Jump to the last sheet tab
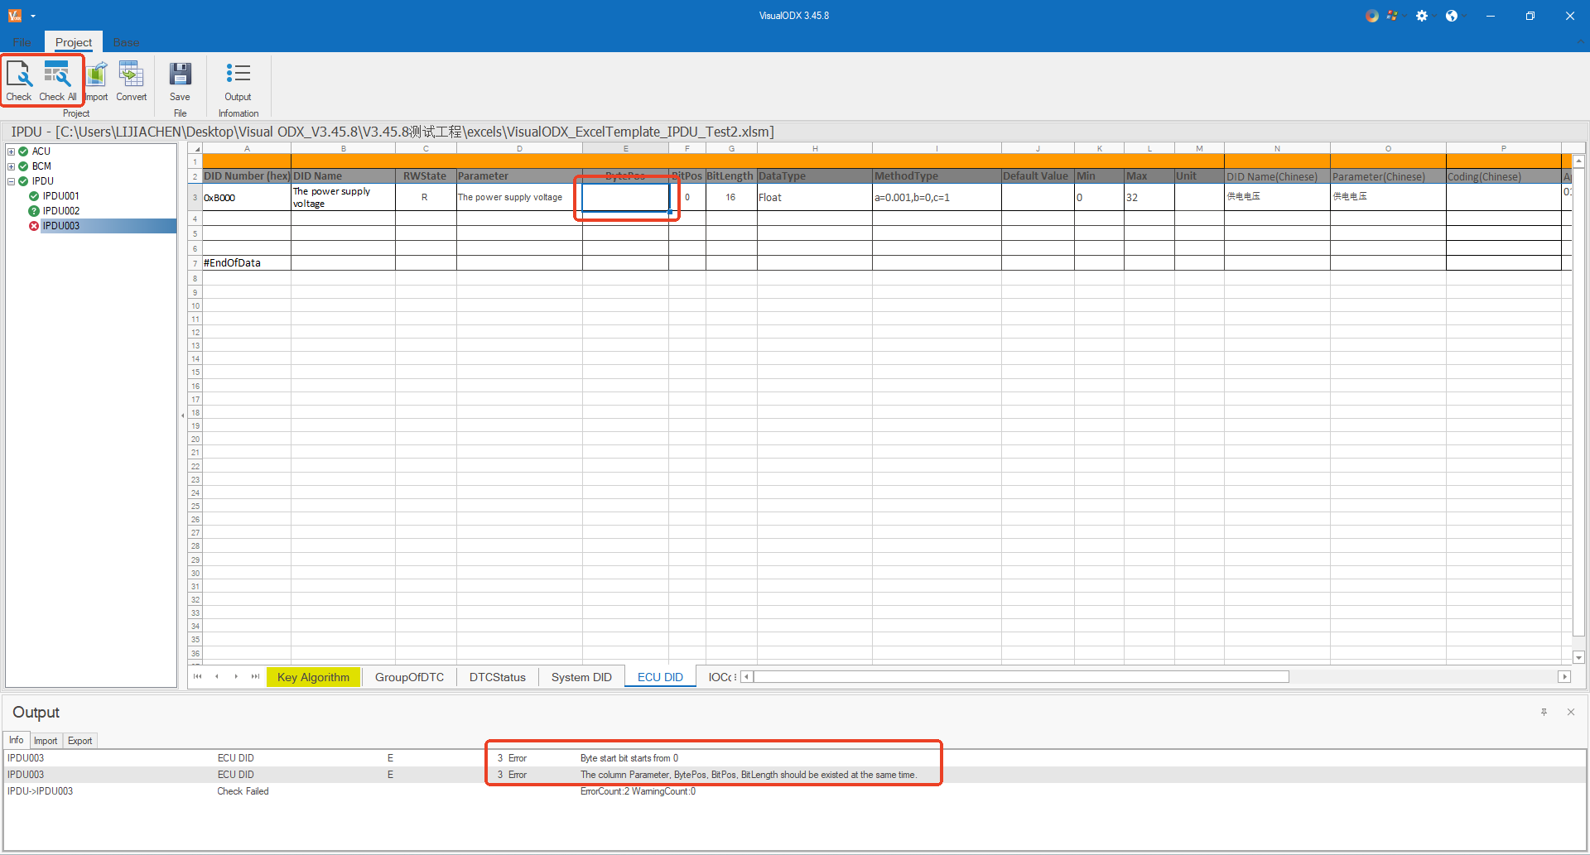This screenshot has height=855, width=1590. click(255, 677)
